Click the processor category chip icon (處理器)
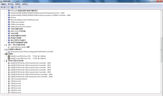The height and width of the screenshot is (96, 163). click(6, 54)
